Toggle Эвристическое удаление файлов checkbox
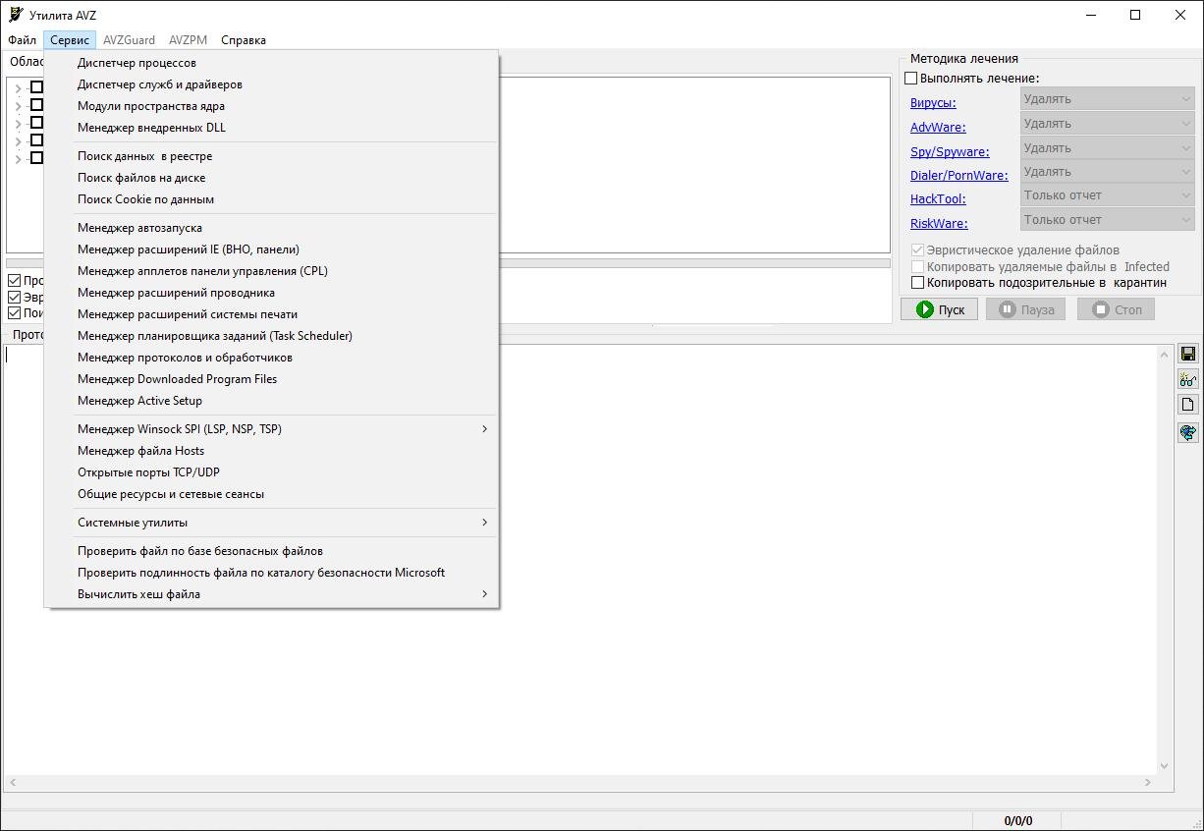 click(918, 250)
